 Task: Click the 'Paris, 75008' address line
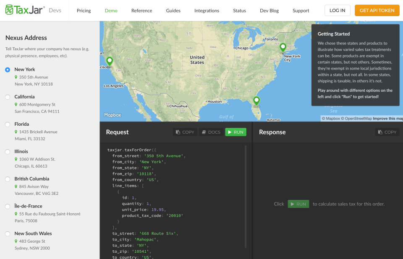pyautogui.click(x=26, y=221)
